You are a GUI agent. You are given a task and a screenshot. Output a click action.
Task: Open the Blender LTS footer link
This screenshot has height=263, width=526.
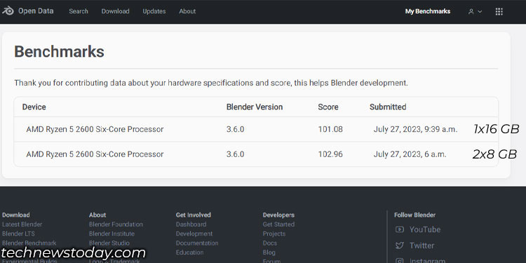(18, 234)
